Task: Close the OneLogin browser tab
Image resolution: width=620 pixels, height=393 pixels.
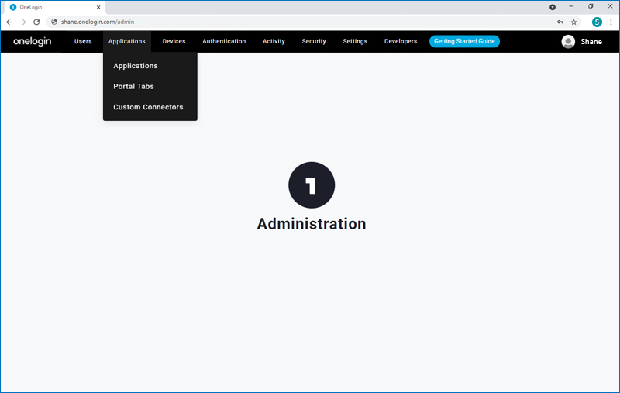Action: coord(98,7)
